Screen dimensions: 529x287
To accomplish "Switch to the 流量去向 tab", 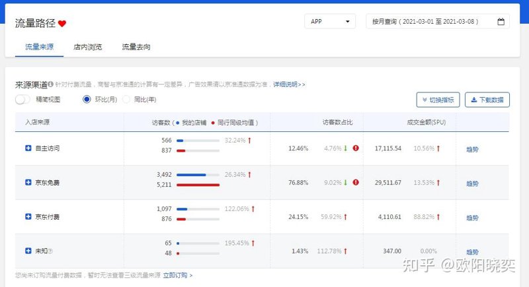I will [x=136, y=47].
